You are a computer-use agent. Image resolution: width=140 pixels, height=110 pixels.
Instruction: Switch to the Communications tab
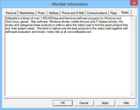(x=97, y=13)
